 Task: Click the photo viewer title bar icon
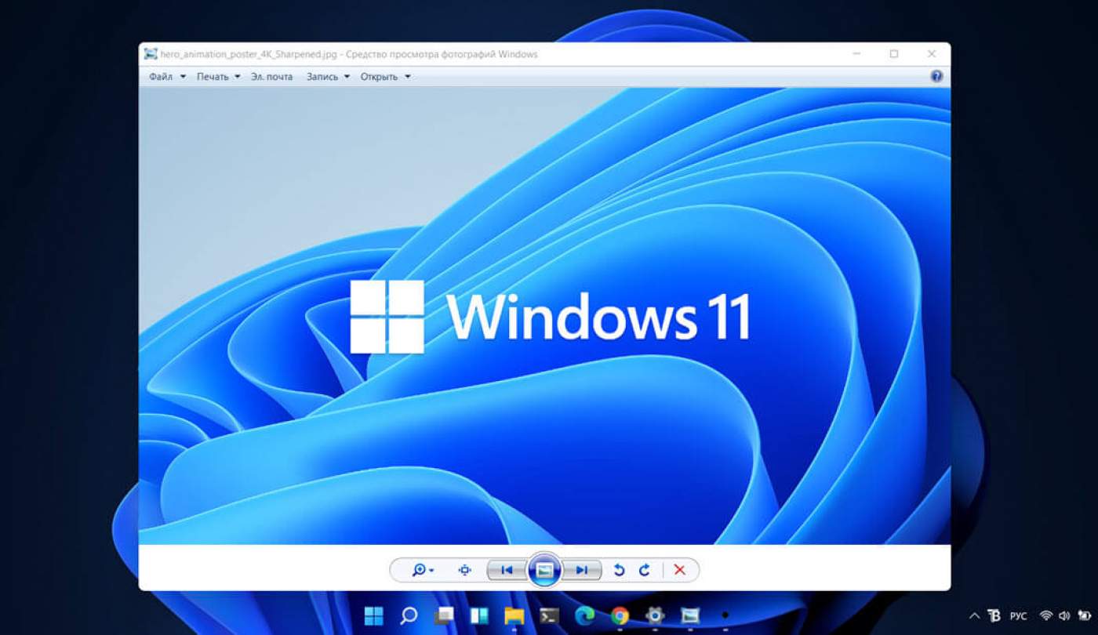tap(151, 54)
